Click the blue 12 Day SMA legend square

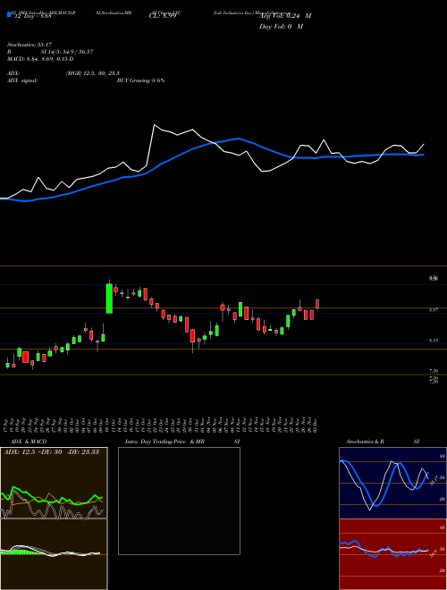tap(9, 15)
